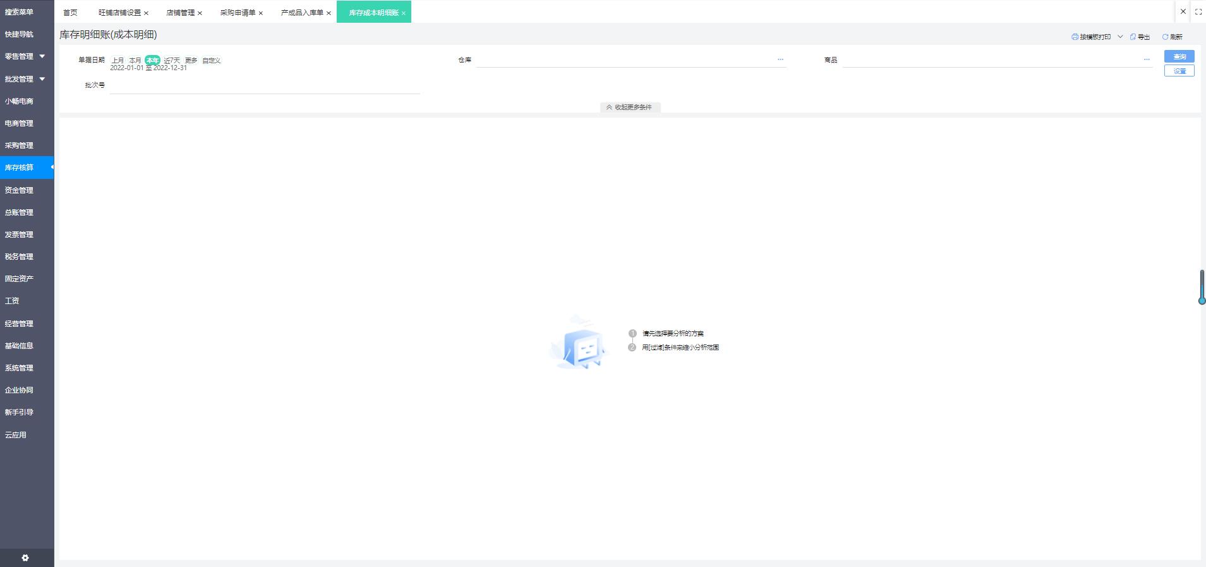Open 电商管理 in the sidebar

19,123
